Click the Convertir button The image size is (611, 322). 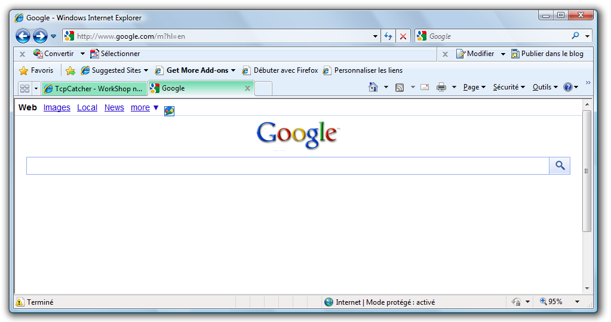(x=54, y=54)
